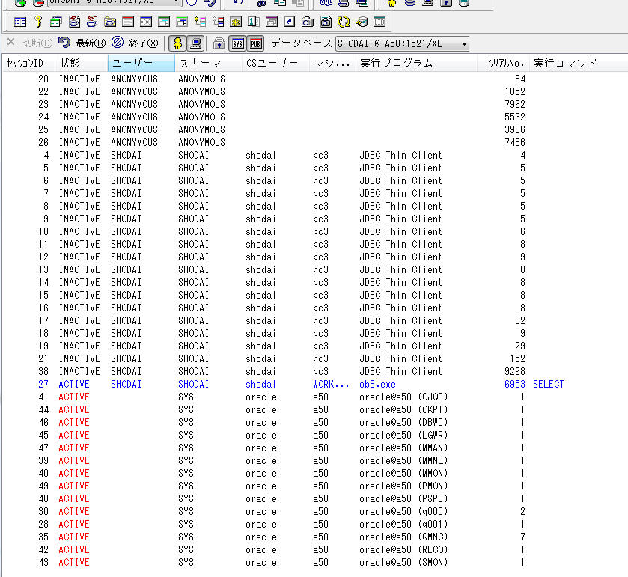
Task: Select the blue ACTIVE session 27 row
Action: (225, 384)
